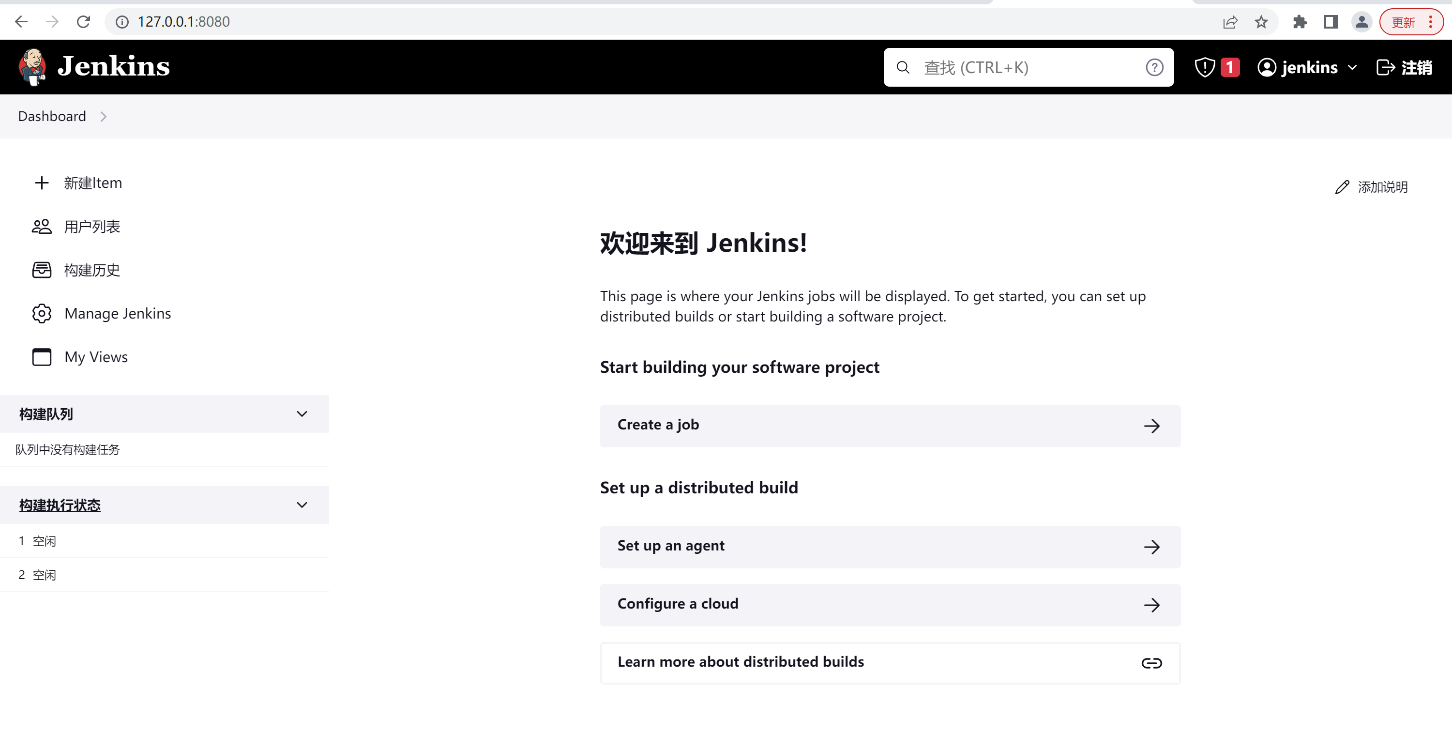Viewport: 1452px width, 733px height.
Task: Click the search help question mark icon
Action: [x=1154, y=68]
